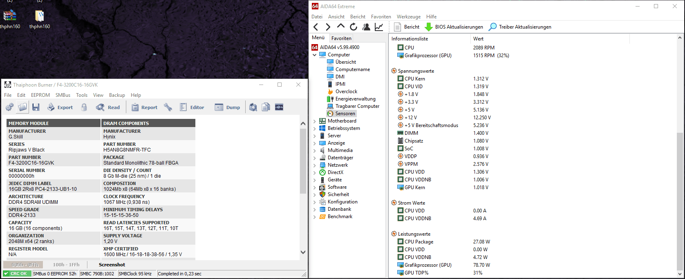The height and width of the screenshot is (279, 685).
Task: Expand the DirectX tree node
Action: click(314, 172)
